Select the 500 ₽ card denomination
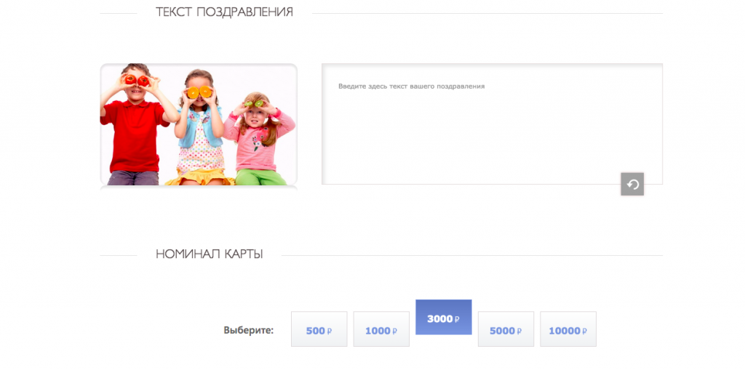 tap(319, 330)
